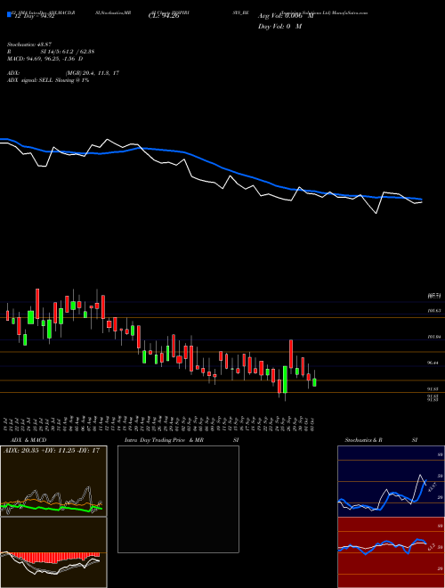Select the "12 Day = 94.92" label
The width and height of the screenshot is (445, 588).
[x=33, y=16]
